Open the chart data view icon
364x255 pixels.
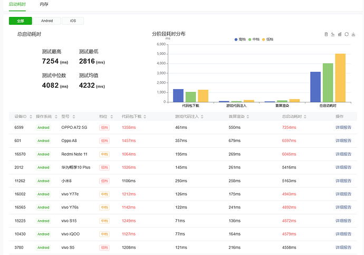(x=326, y=34)
